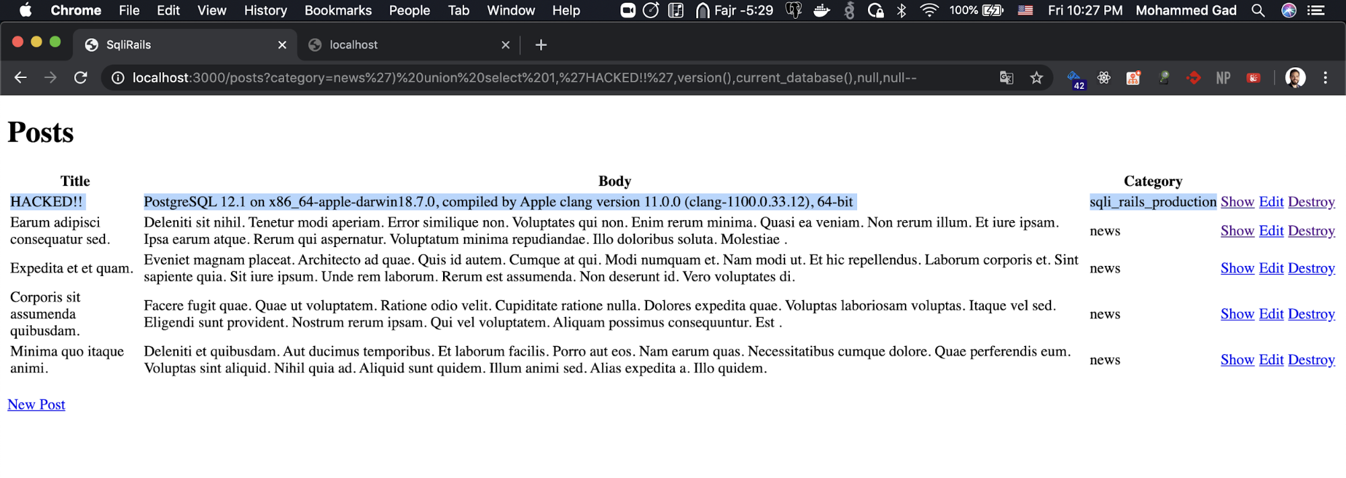Click the site information icon
This screenshot has height=478, width=1346.
[118, 78]
